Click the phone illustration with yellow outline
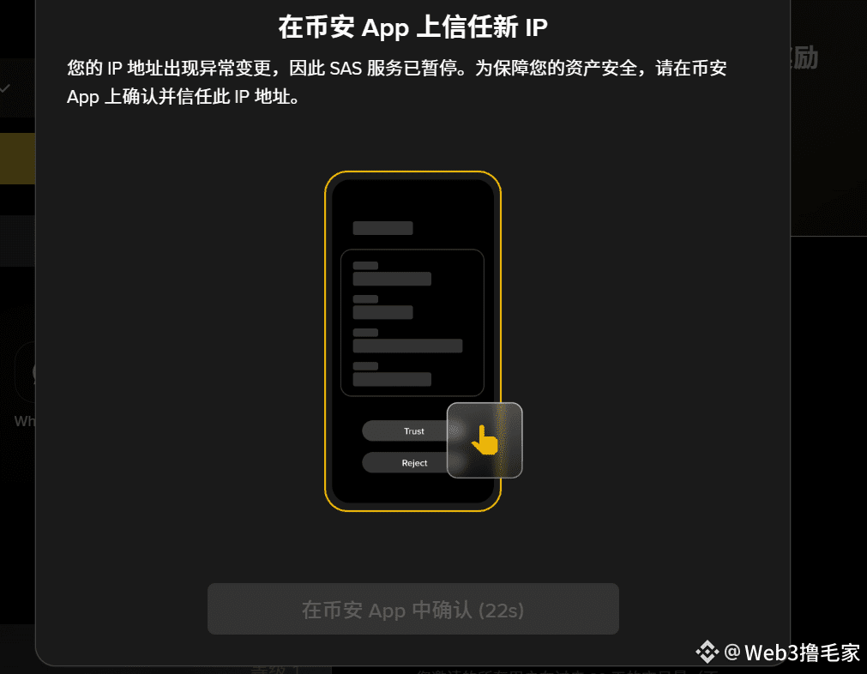 click(412, 341)
